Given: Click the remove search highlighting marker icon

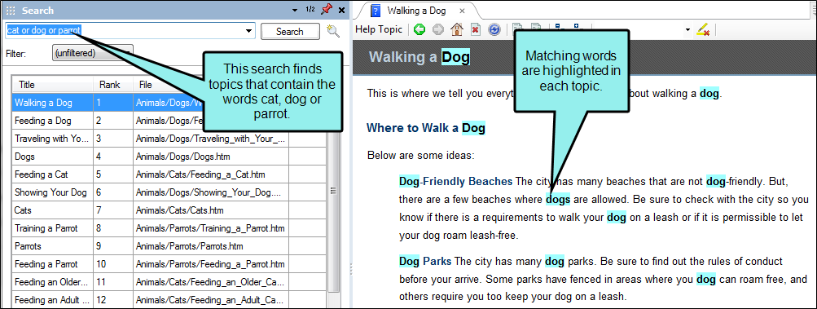Looking at the screenshot, I should pos(704,29).
